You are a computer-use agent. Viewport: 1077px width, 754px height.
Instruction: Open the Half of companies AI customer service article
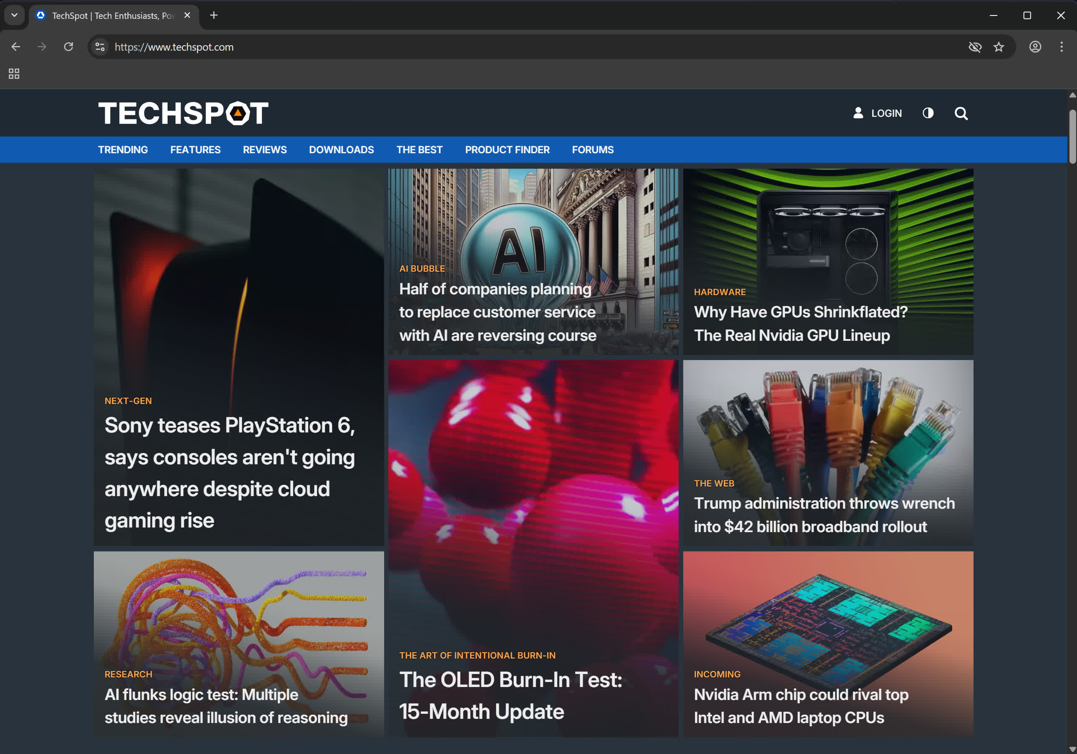click(497, 312)
